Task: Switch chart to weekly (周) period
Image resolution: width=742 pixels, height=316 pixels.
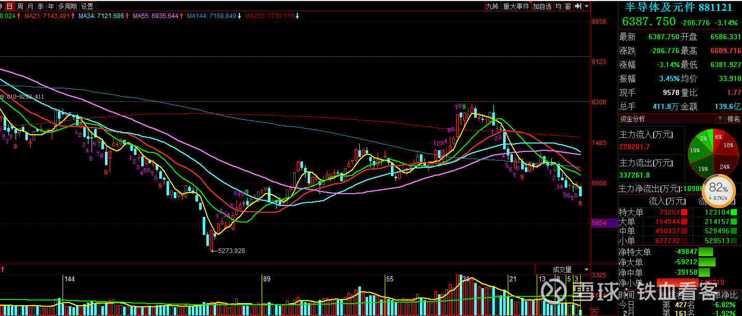Action: point(20,6)
